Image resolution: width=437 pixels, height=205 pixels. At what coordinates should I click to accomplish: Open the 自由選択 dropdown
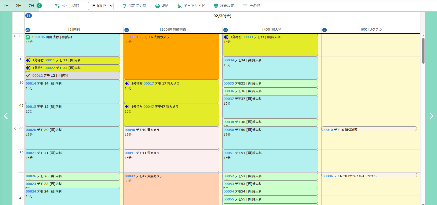(x=101, y=6)
